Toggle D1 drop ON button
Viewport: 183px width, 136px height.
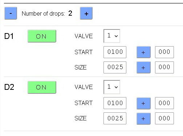pos(42,36)
